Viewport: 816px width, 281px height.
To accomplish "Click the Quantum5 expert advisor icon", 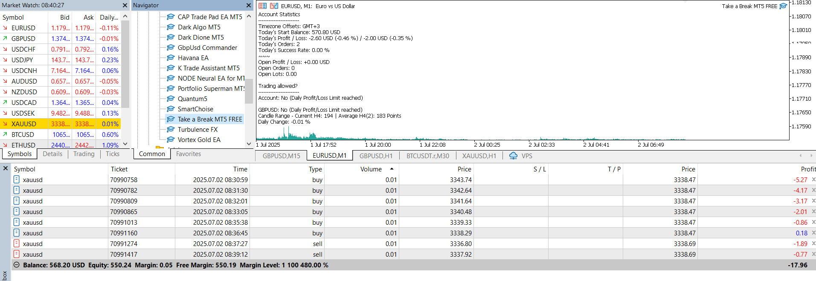I will coord(171,98).
